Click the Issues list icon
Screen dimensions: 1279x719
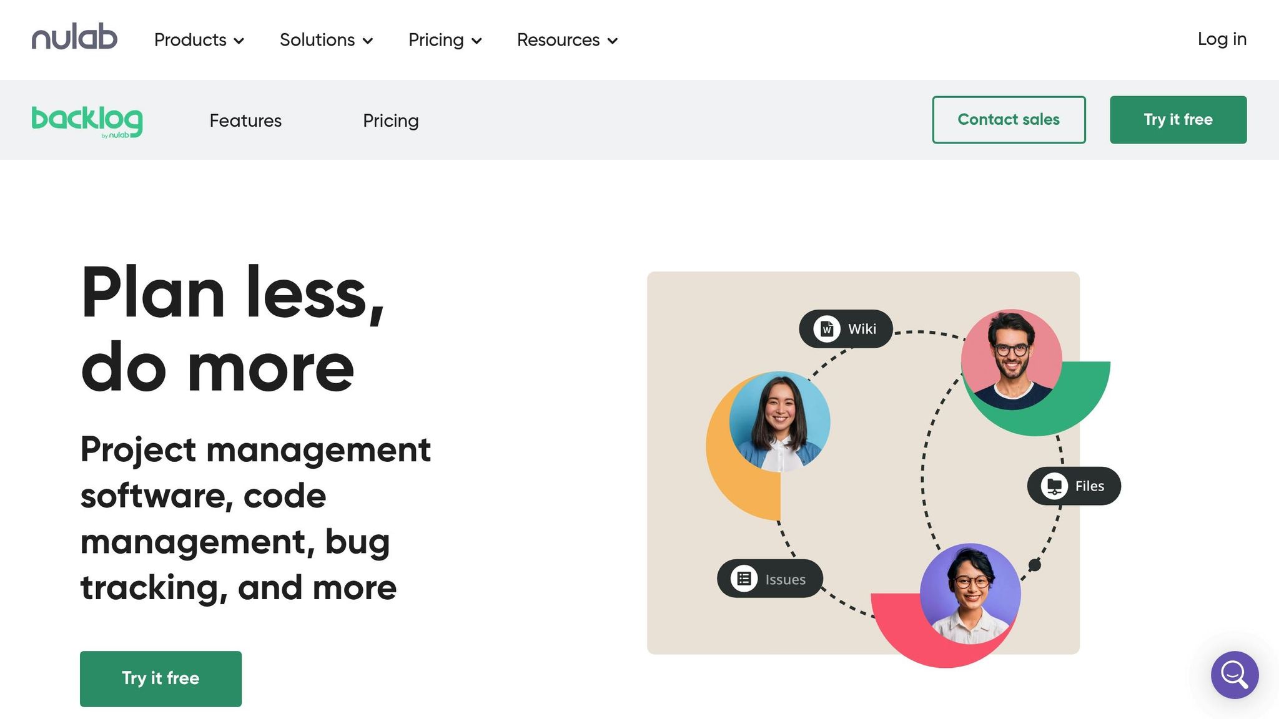coord(744,579)
